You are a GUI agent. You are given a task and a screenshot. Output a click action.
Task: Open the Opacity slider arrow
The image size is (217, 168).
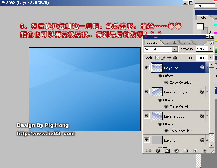[x=210, y=49]
